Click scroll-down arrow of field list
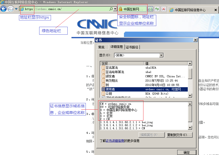Image resolution: width=219 pixels, height=155 pixels. click(x=190, y=96)
